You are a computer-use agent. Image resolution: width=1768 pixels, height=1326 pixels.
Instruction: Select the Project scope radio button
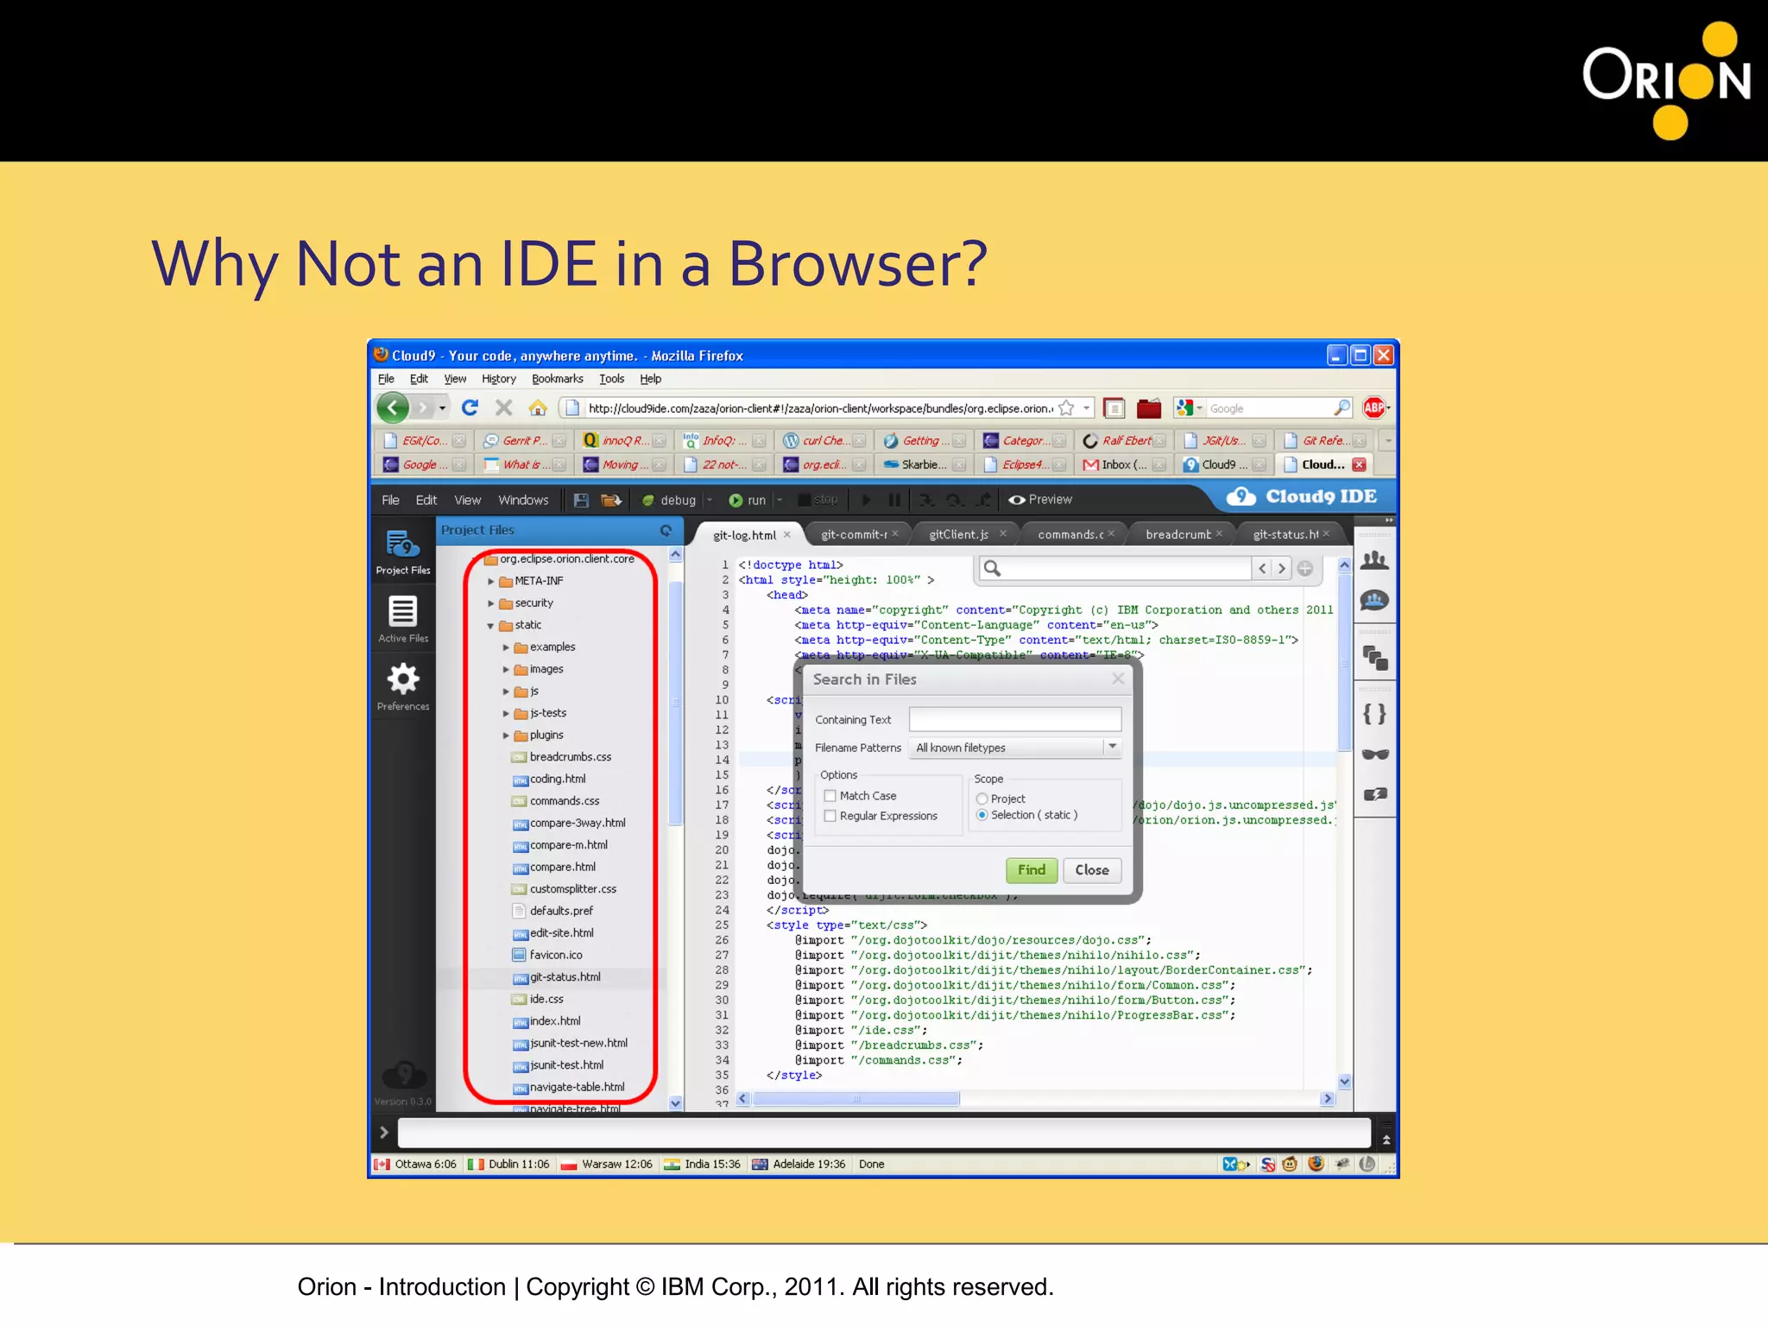pos(982,799)
